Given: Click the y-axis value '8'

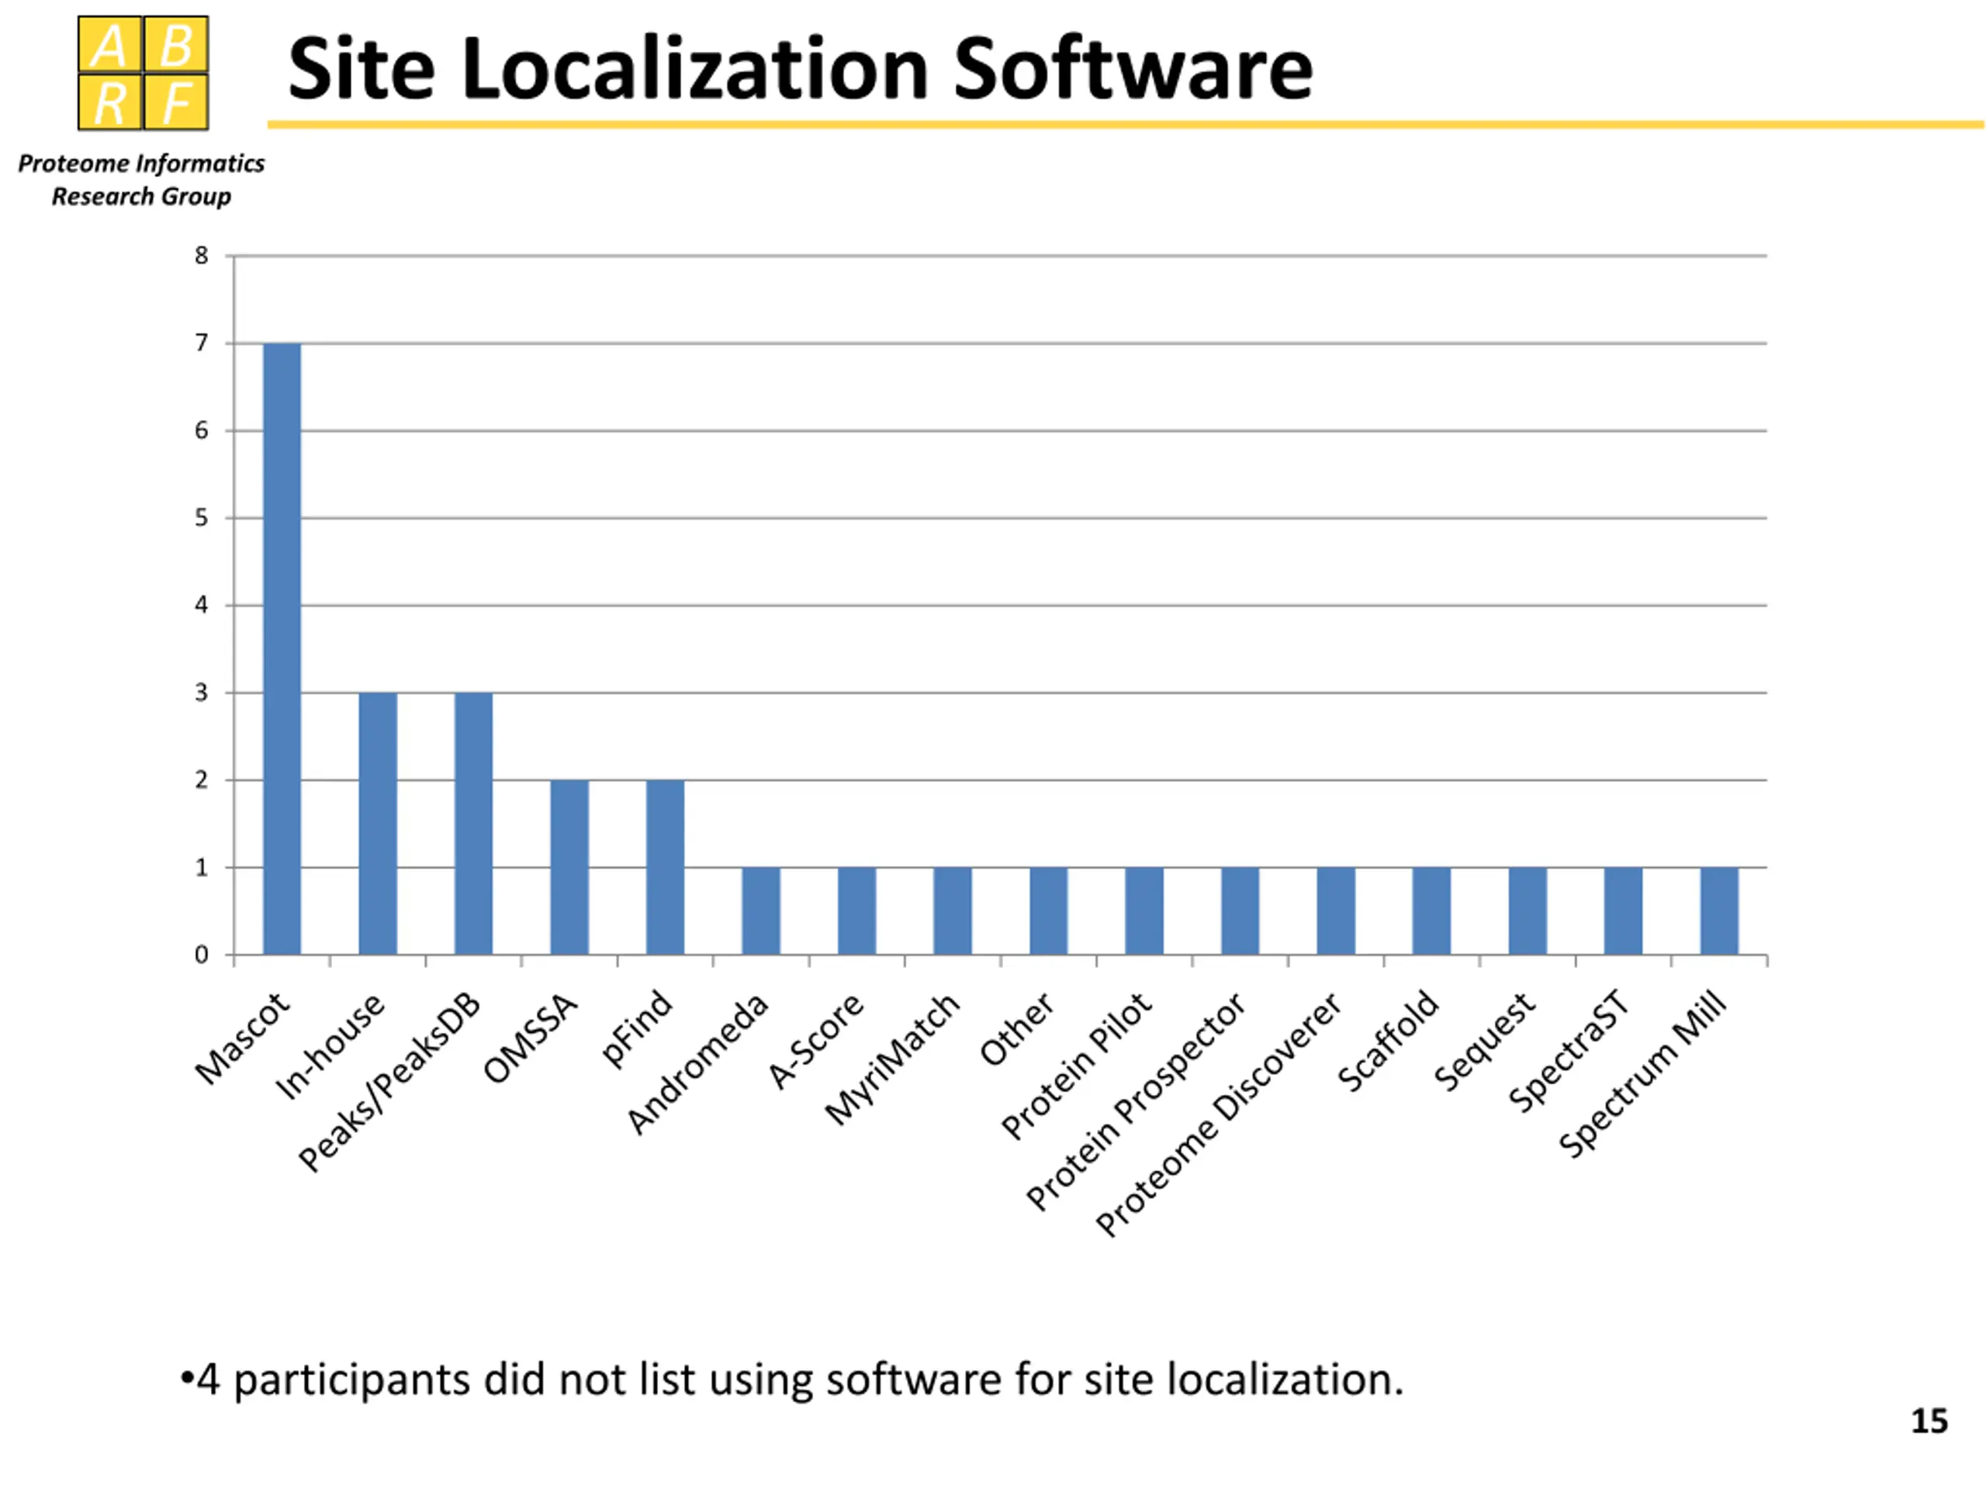Looking at the screenshot, I should [x=201, y=256].
